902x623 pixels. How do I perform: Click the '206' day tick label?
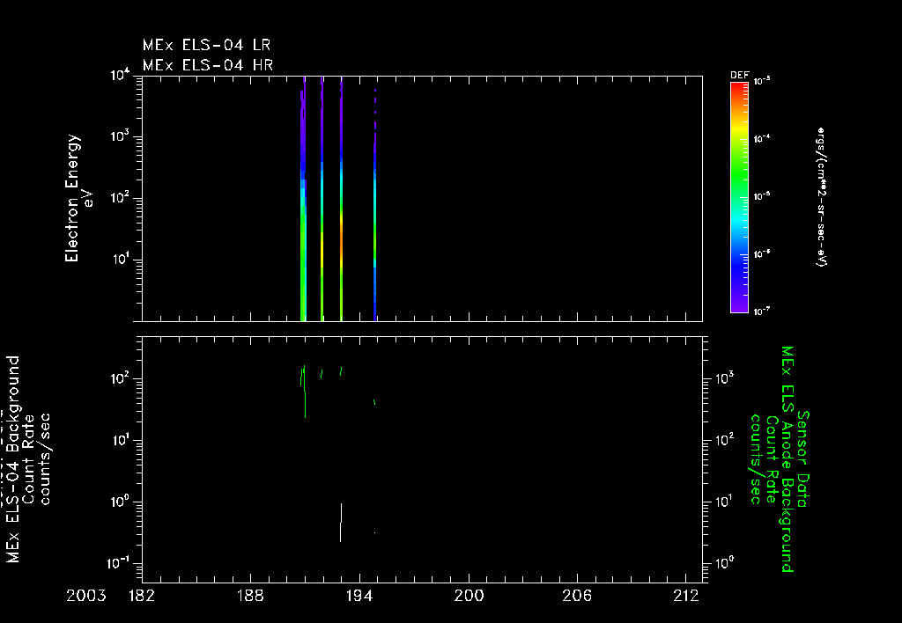[x=577, y=596]
